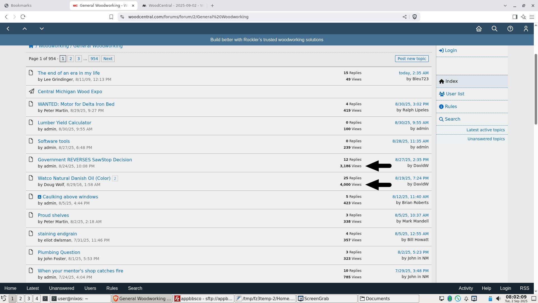Click browser back navigation arrow
The height and width of the screenshot is (303, 538).
coord(6,17)
